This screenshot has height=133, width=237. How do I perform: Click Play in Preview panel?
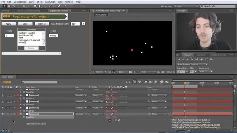click(x=187, y=59)
